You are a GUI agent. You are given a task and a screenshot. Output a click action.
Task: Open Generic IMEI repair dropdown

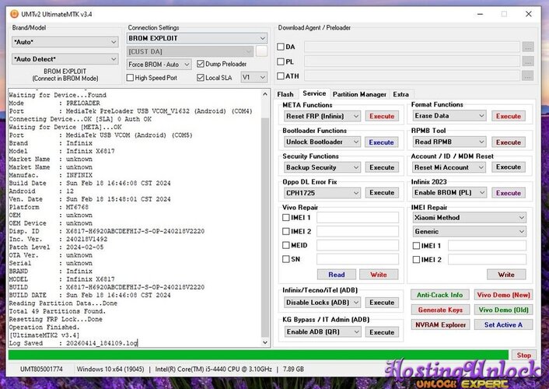[x=469, y=231]
